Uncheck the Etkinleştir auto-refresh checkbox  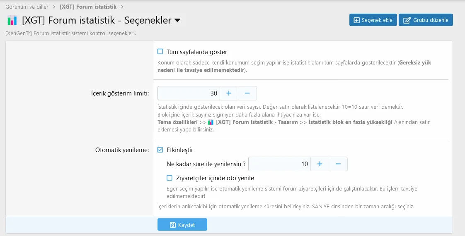click(160, 150)
